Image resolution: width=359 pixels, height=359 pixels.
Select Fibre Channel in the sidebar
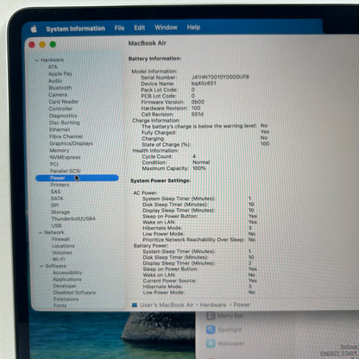pos(66,136)
